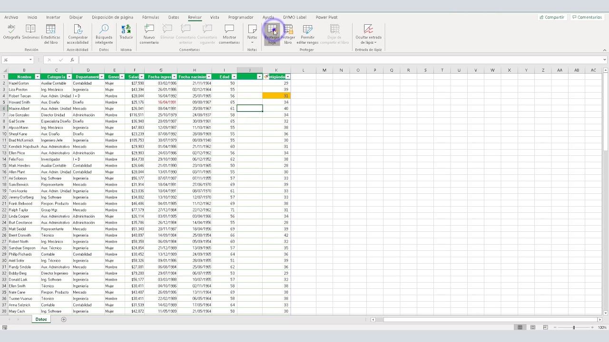Click the formula bar input field

(340, 60)
